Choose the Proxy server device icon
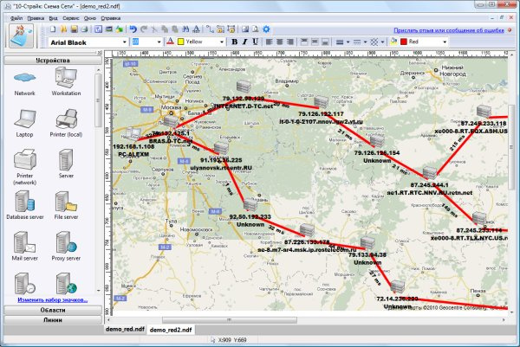 click(66, 241)
